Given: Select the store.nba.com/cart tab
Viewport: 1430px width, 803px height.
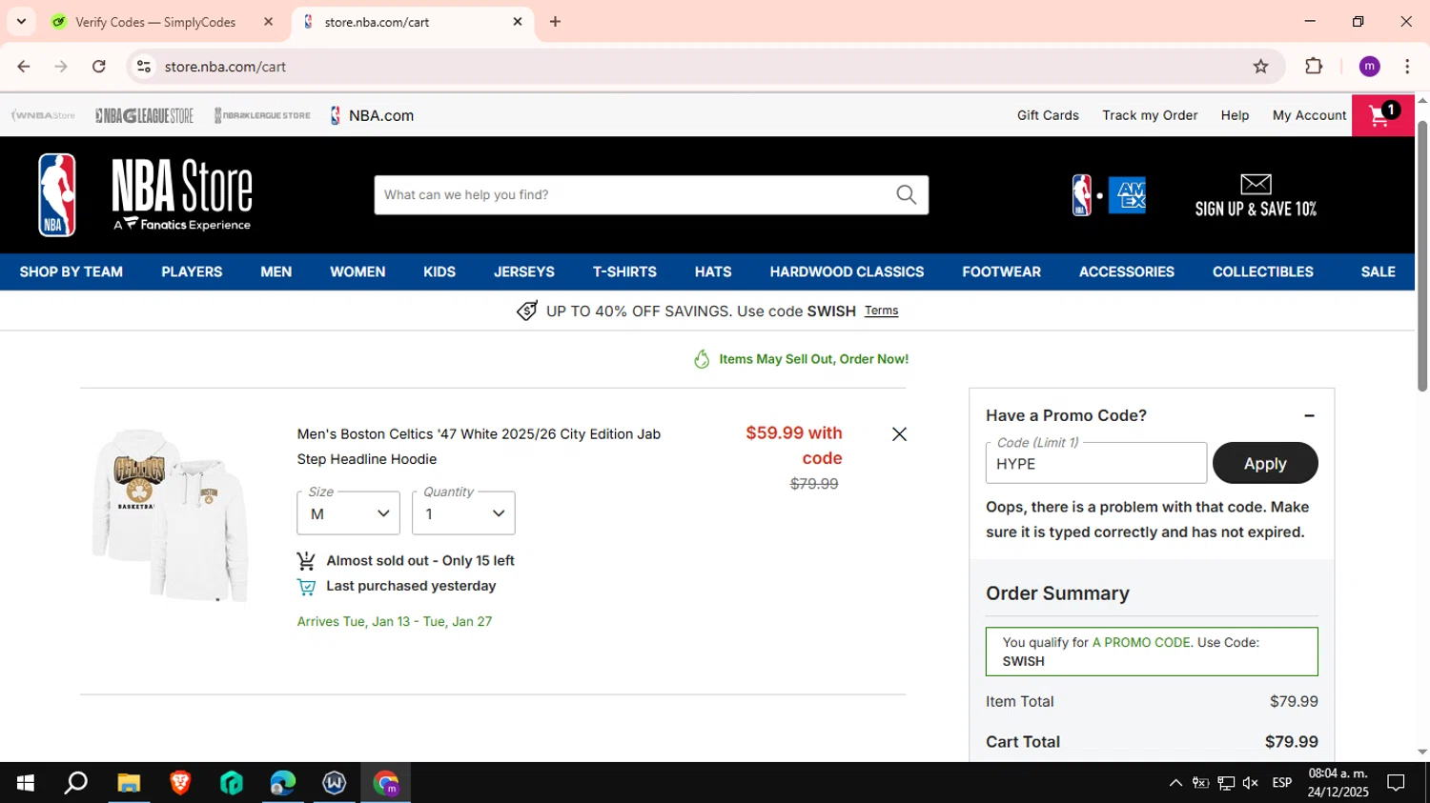Looking at the screenshot, I should [412, 22].
